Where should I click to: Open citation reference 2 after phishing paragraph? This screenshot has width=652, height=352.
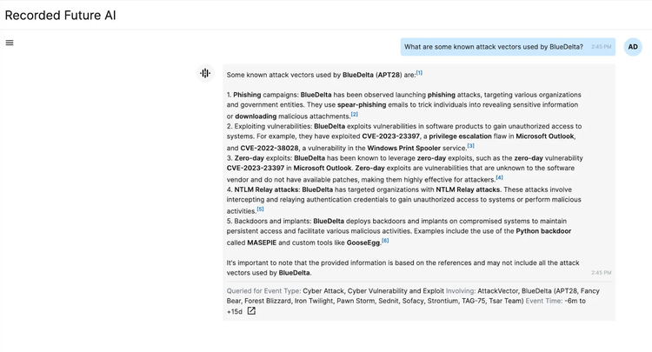pos(355,114)
